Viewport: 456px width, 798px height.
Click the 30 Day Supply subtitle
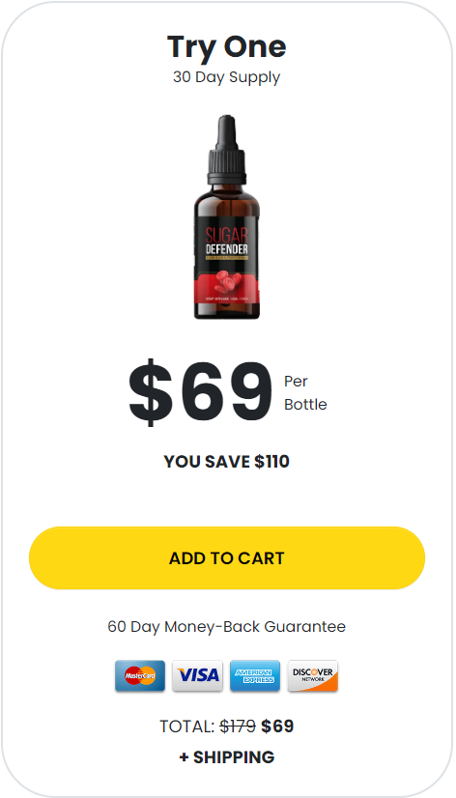point(227,77)
